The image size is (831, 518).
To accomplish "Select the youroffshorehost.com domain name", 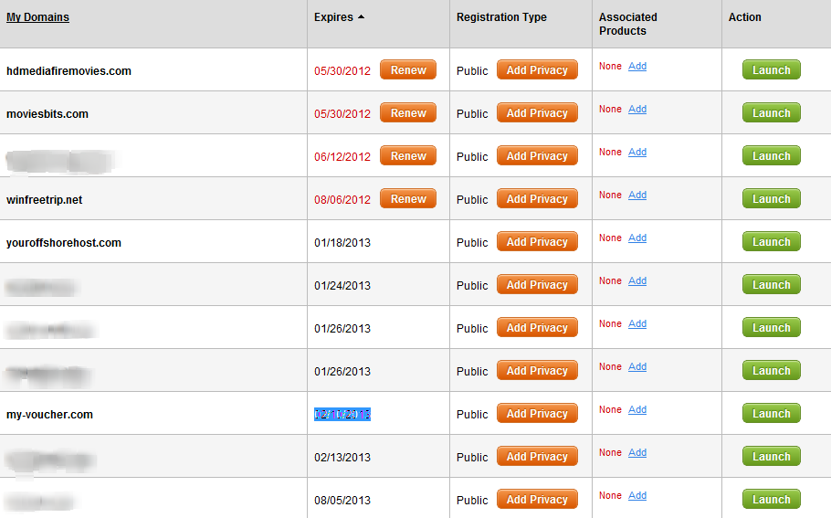I will coord(64,243).
